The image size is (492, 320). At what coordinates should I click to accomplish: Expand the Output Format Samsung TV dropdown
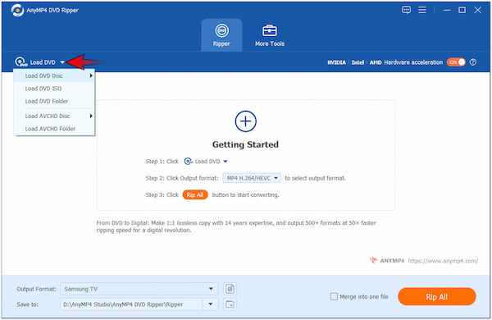click(211, 289)
